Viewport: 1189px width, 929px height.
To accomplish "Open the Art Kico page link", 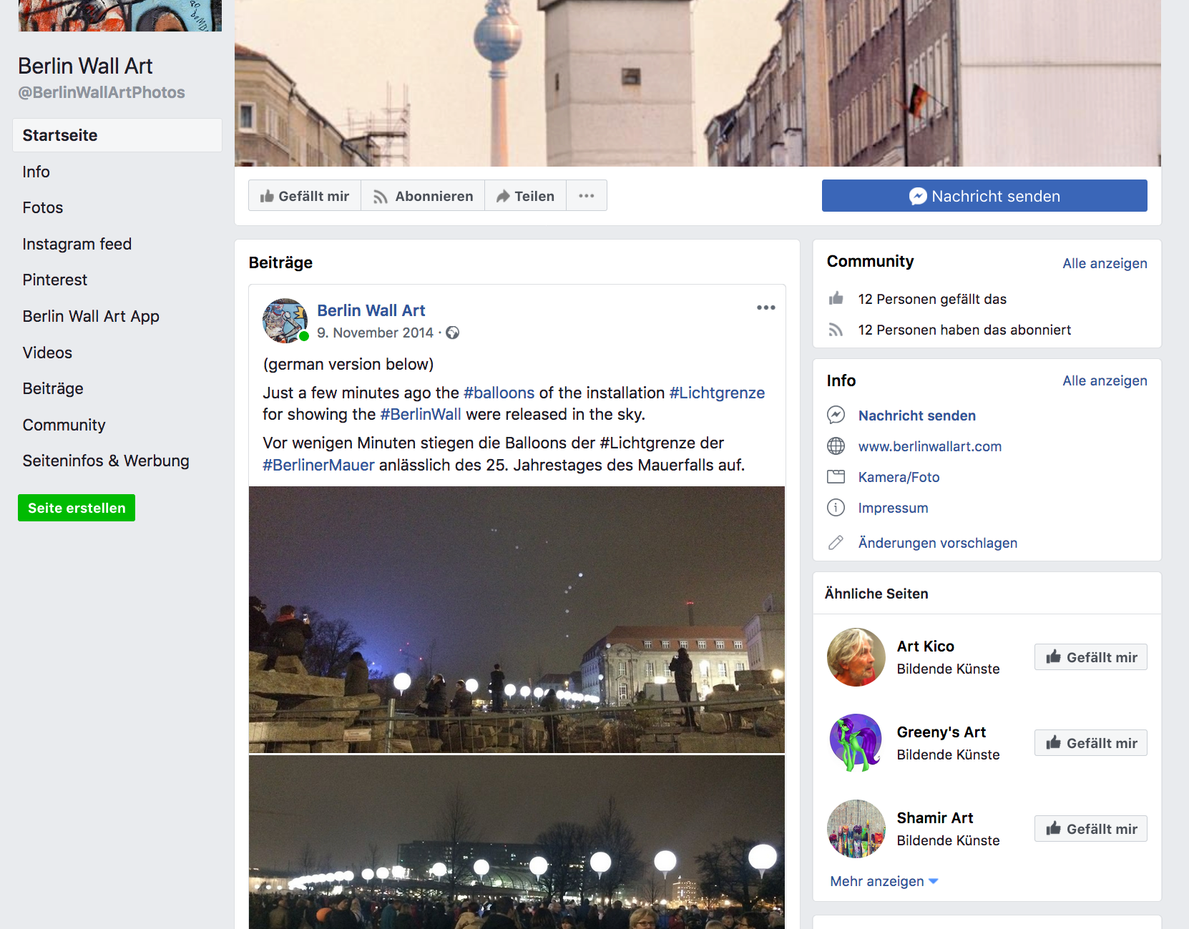I will 926,647.
